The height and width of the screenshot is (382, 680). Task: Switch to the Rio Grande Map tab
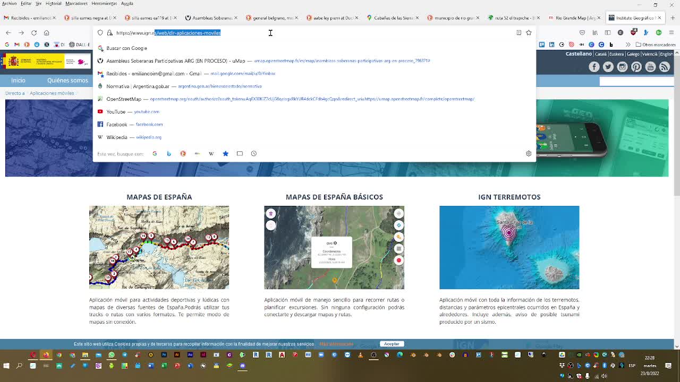coord(574,18)
